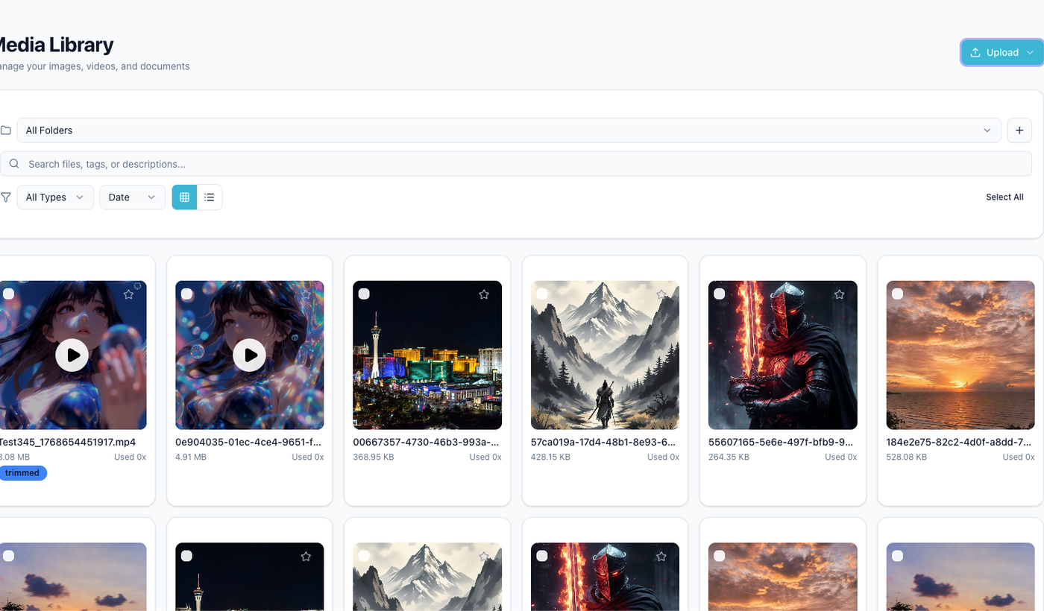Click the 368.95 KB file size

374,457
